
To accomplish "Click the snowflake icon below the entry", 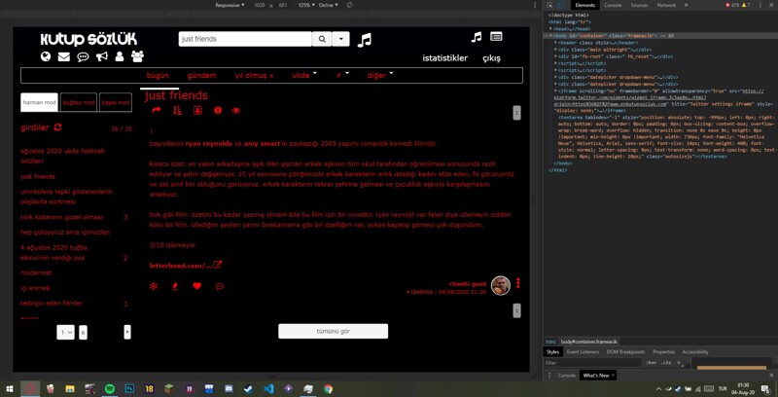I will [154, 286].
